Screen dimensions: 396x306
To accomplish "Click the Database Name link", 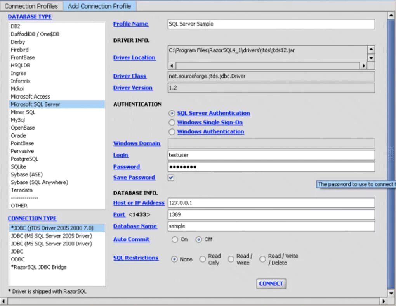I will click(135, 226).
